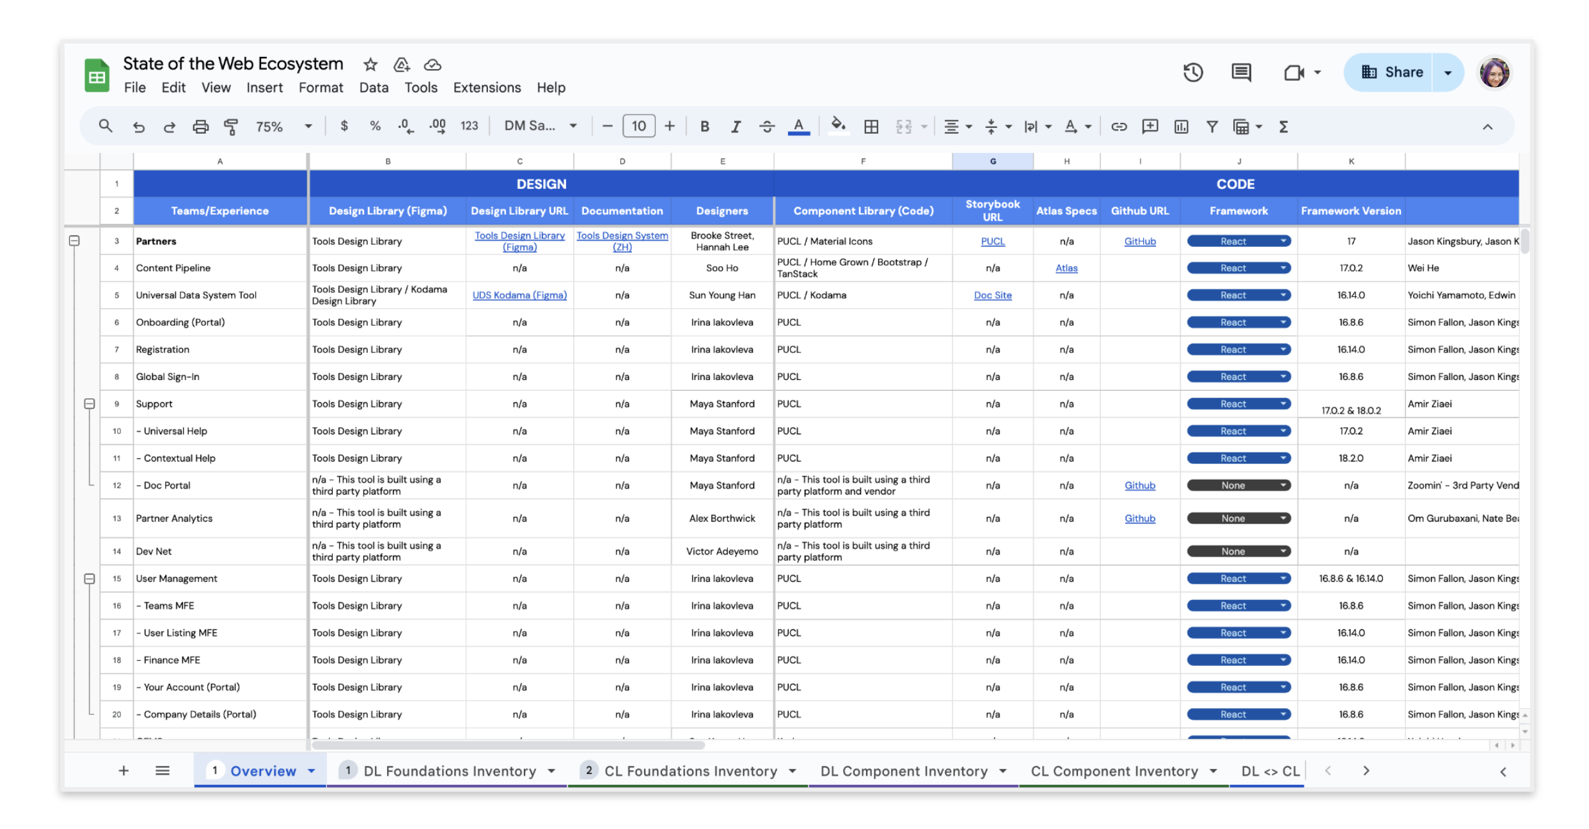Open the text color picker
The height and width of the screenshot is (829, 1589).
click(798, 127)
